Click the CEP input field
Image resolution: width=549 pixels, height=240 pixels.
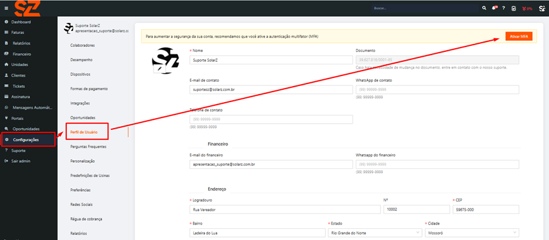(x=486, y=210)
